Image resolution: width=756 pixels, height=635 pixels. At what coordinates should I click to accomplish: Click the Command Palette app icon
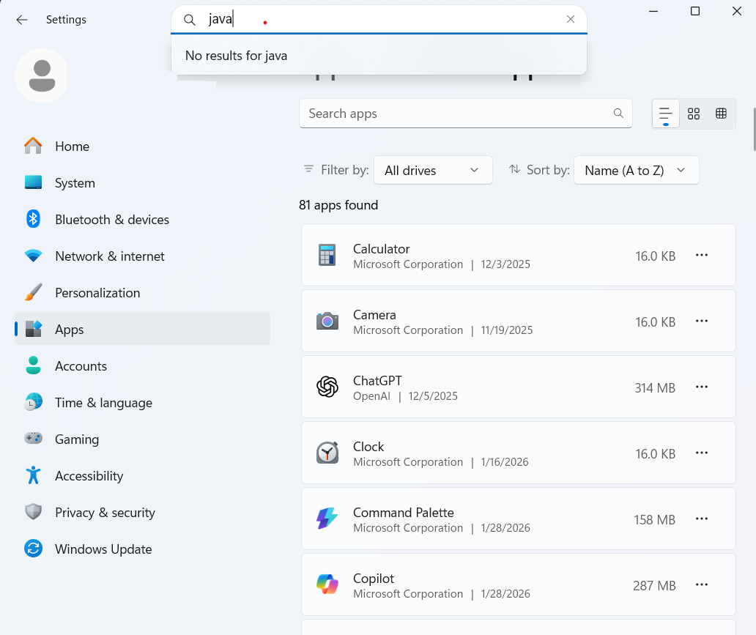tap(327, 519)
